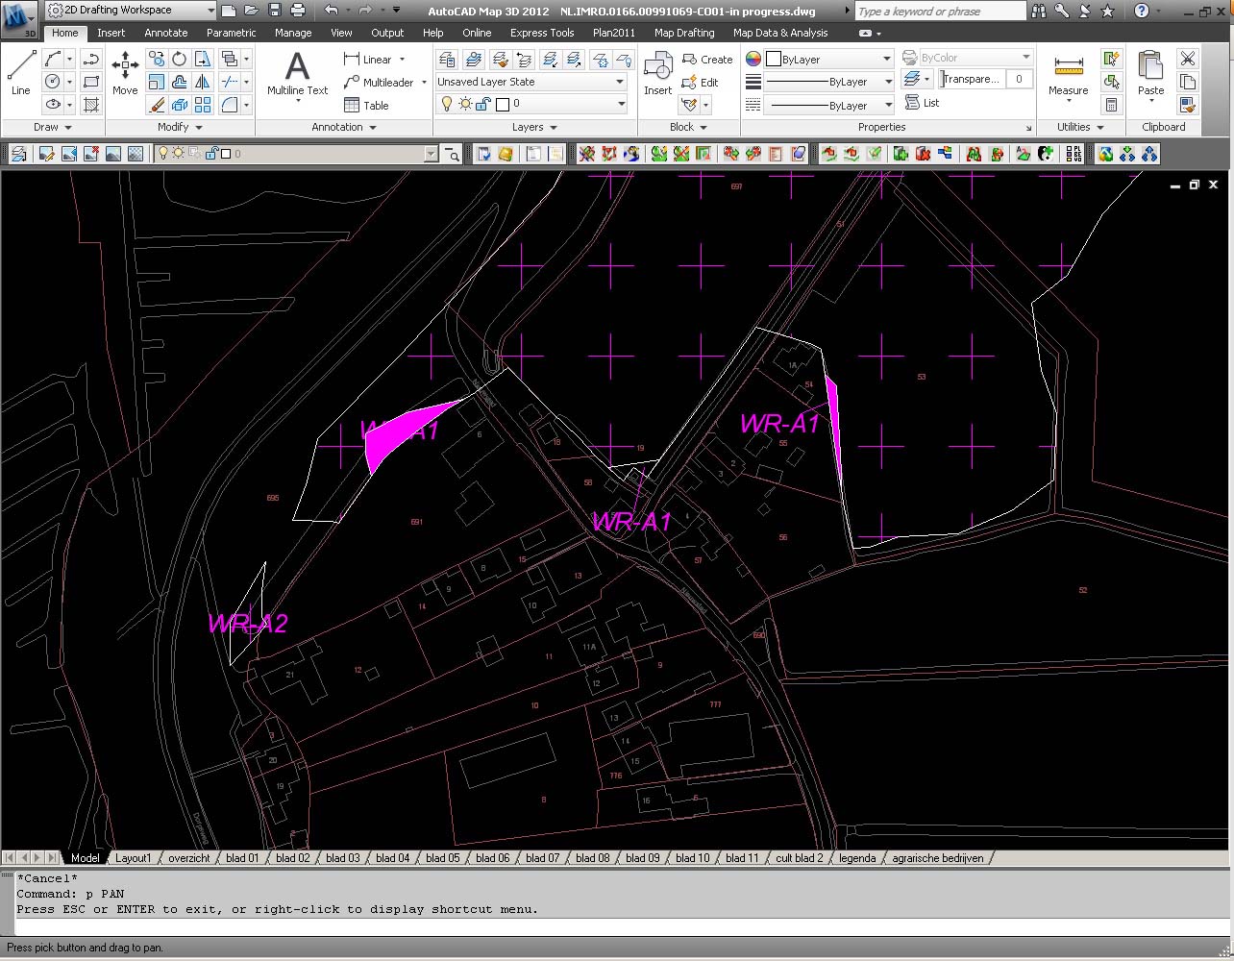This screenshot has width=1234, height=961.
Task: Expand the Unsaved Layer State dropdown
Action: (x=620, y=82)
